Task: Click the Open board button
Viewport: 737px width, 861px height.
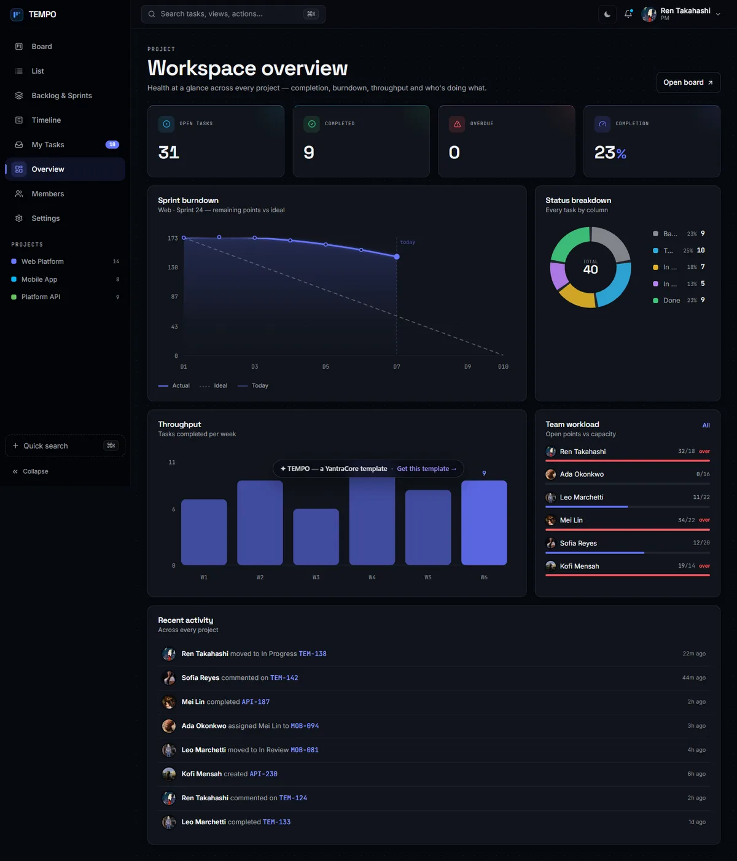Action: (x=688, y=82)
